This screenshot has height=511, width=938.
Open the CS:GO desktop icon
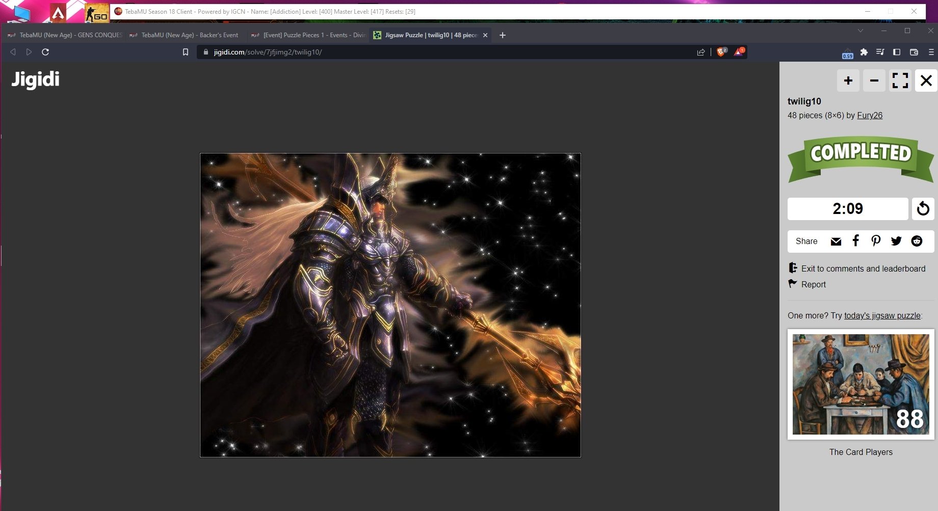[97, 12]
